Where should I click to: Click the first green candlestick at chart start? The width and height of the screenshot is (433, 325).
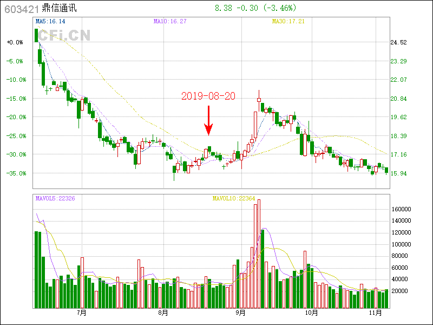(x=36, y=35)
